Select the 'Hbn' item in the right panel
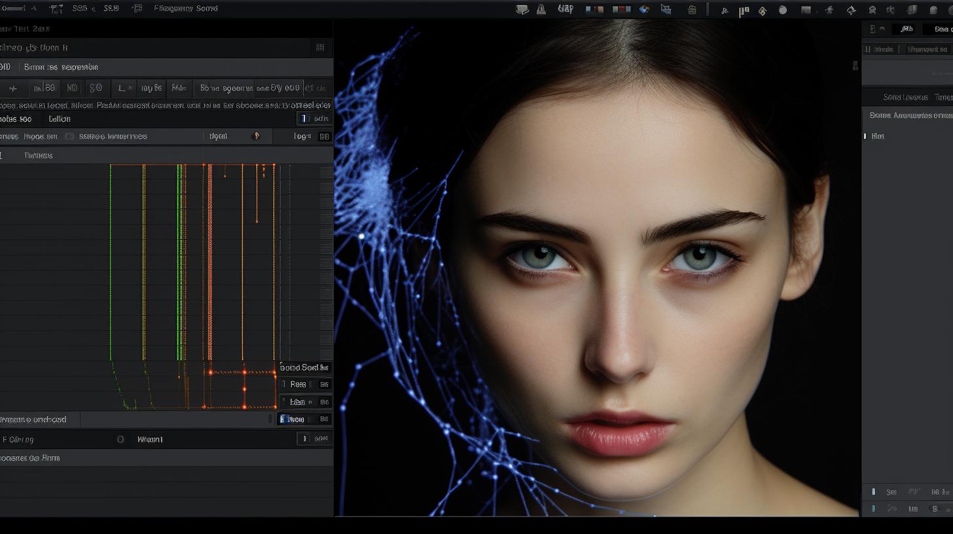953x534 pixels. [x=878, y=136]
